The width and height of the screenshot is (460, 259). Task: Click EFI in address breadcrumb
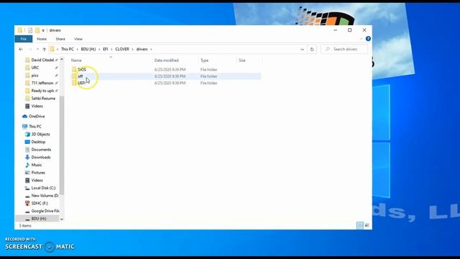106,49
